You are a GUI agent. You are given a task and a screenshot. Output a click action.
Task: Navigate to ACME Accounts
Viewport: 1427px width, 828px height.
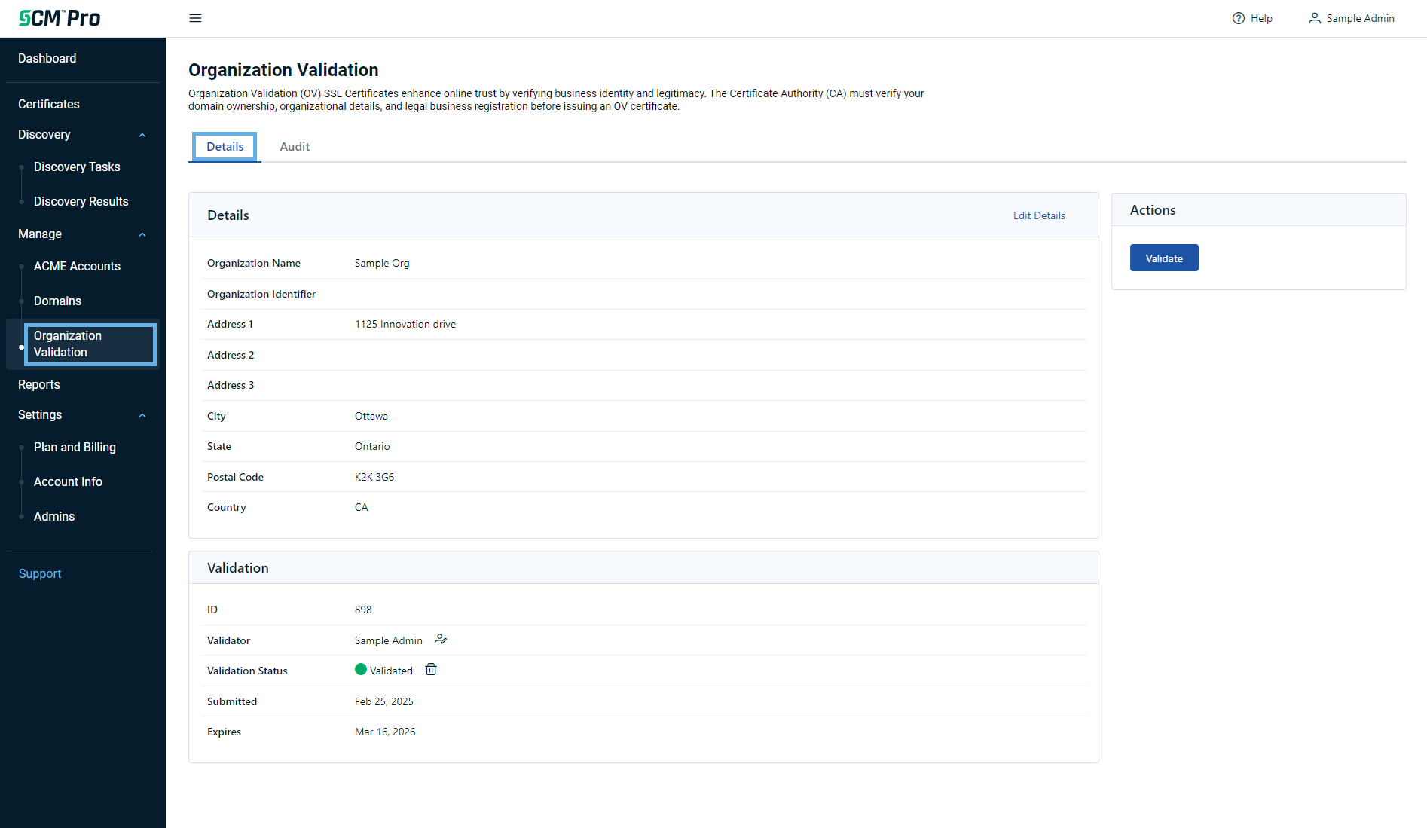[x=77, y=266]
